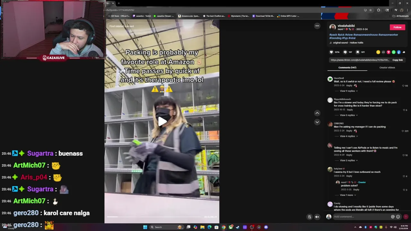The width and height of the screenshot is (411, 231).
Task: Go to the next video arrow
Action: [x=317, y=122]
